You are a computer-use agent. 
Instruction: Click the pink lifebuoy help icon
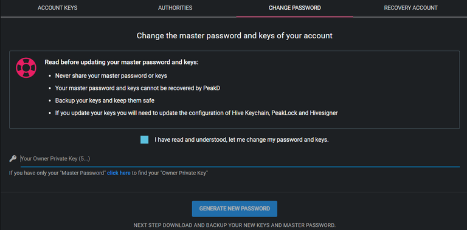[x=26, y=68]
